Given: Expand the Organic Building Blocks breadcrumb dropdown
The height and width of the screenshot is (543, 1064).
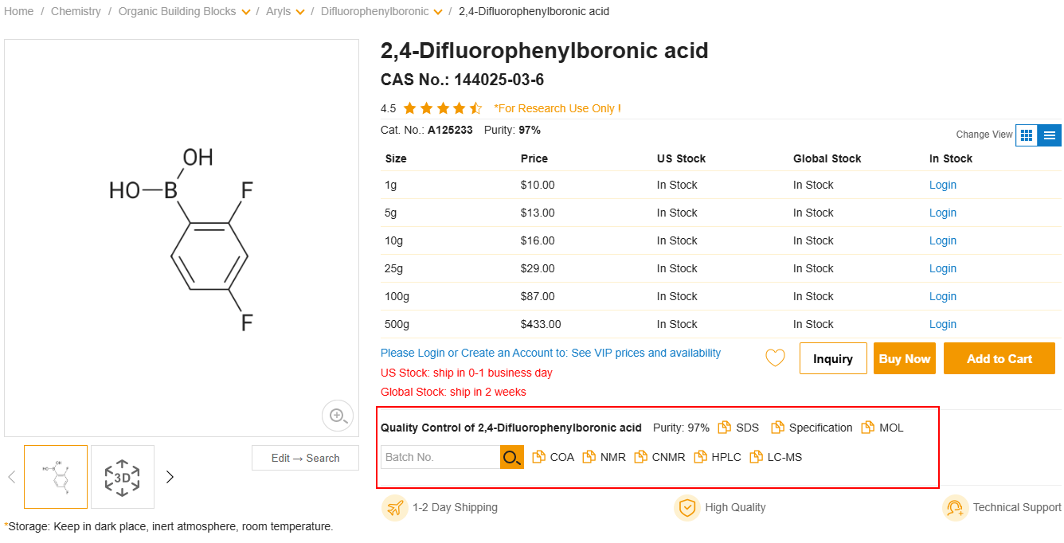Looking at the screenshot, I should pos(246,12).
